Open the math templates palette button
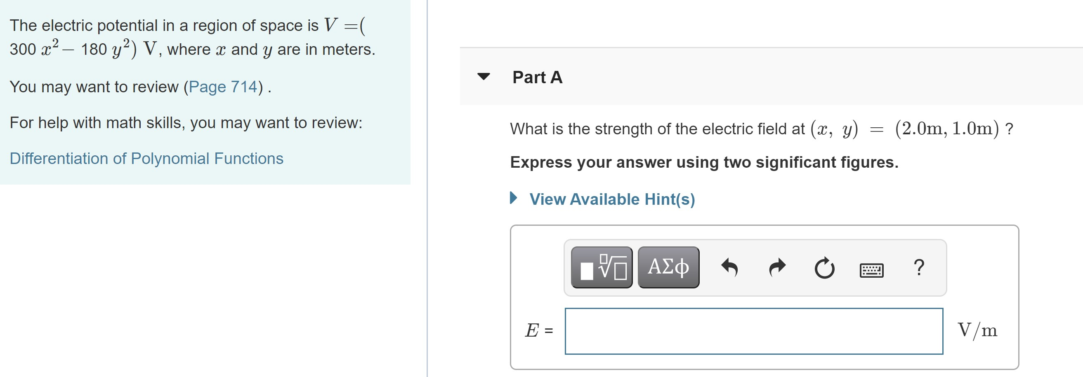The width and height of the screenshot is (1083, 377). 601,267
